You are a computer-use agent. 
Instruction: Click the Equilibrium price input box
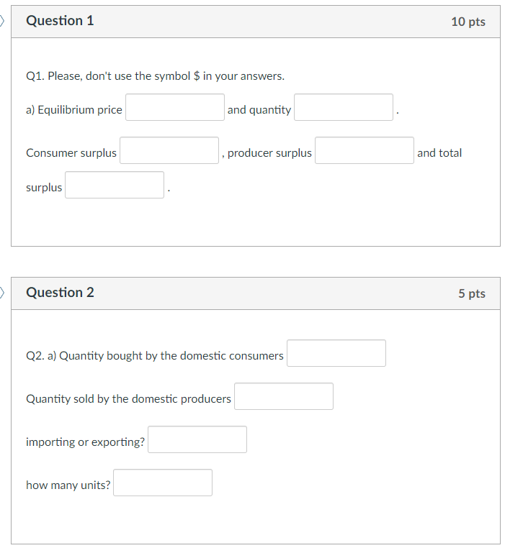pyautogui.click(x=175, y=107)
